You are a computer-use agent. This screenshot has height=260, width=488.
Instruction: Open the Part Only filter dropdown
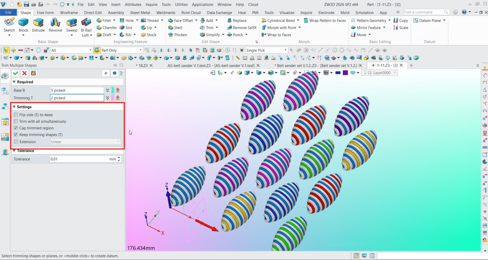pos(140,50)
